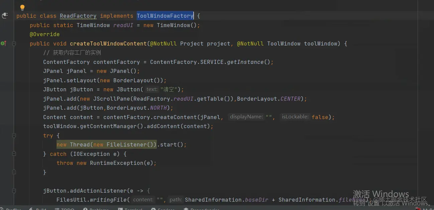Click the FilesUtil.writingFile call

point(92,200)
